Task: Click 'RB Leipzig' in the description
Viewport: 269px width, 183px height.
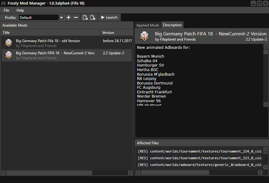Action: pos(146,78)
